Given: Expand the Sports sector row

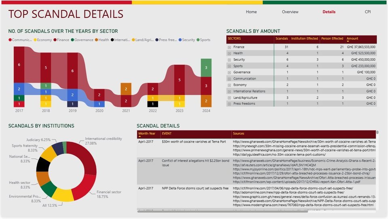Looking at the screenshot, I should point(230,66).
